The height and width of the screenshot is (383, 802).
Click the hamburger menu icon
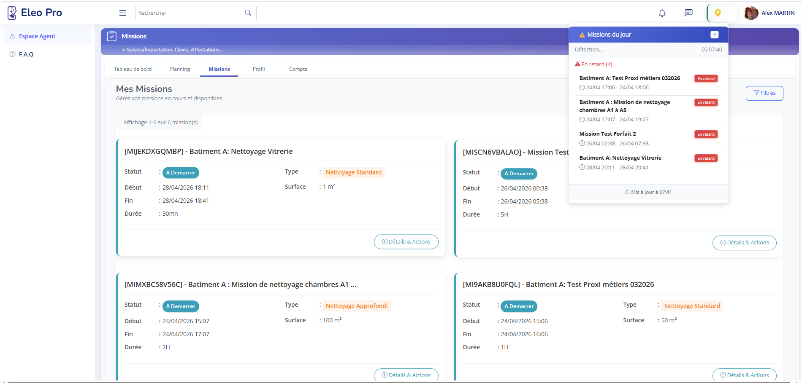(x=122, y=13)
